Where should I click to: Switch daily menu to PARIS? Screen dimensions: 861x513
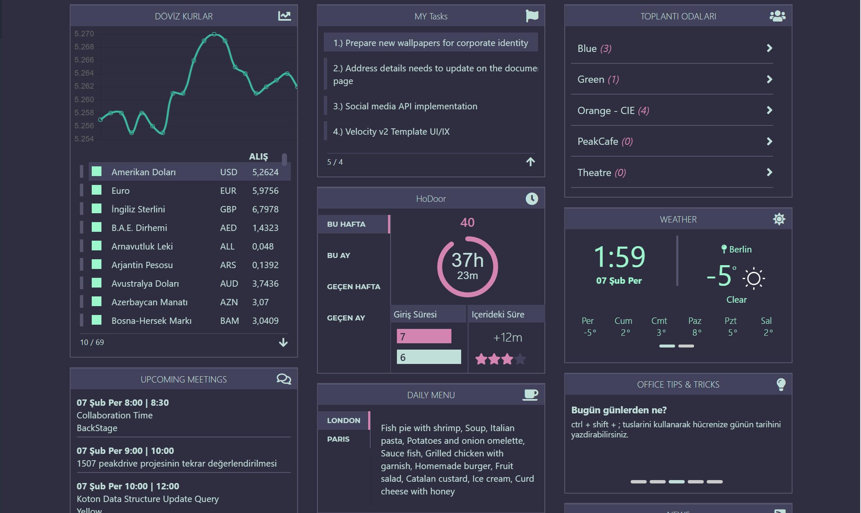(x=344, y=439)
